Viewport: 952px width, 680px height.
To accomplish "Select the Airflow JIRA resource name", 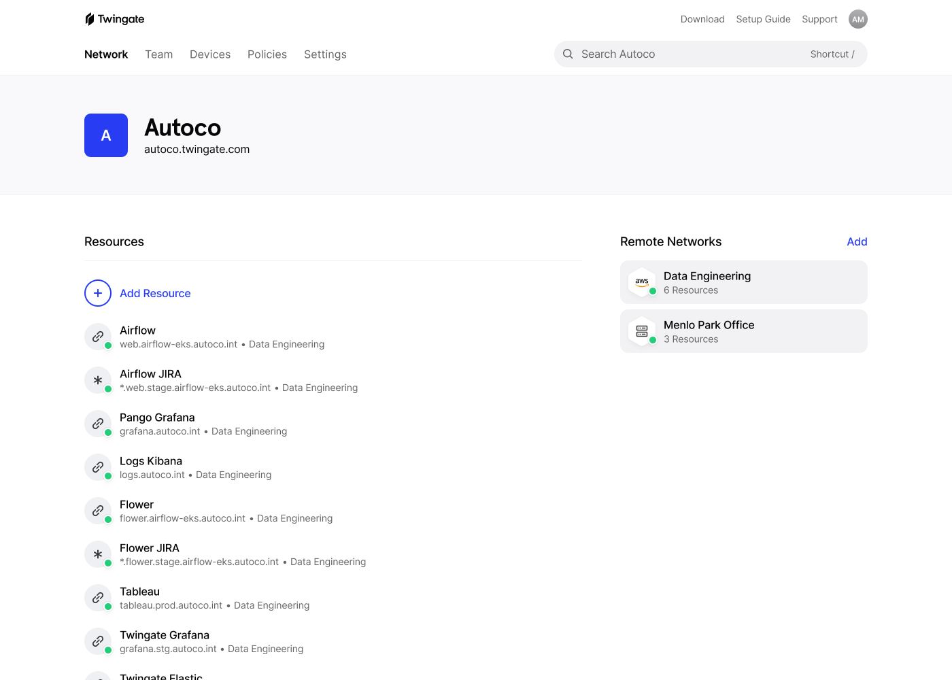I will [150, 374].
